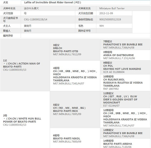Click the identification number 900250000512319
The image size is (151, 148).
click(x=110, y=20)
